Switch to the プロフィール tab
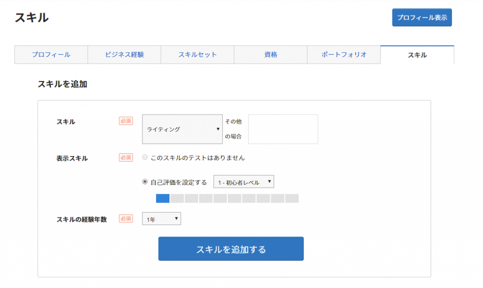This screenshot has width=483, height=288. [x=51, y=55]
